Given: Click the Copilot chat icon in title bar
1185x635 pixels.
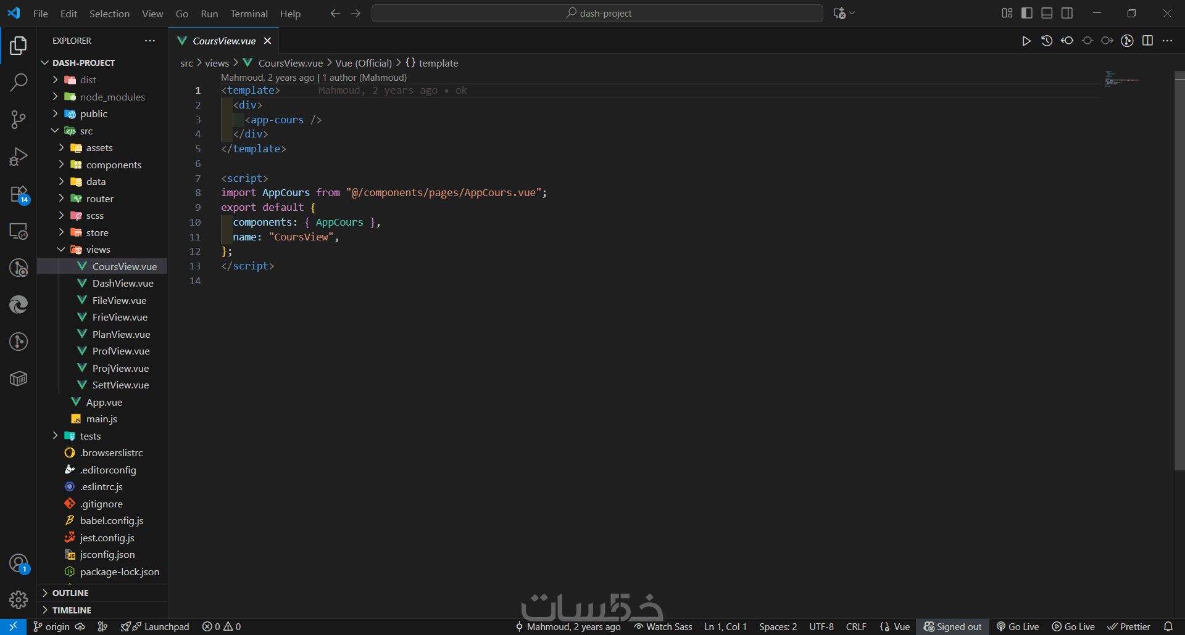Looking at the screenshot, I should point(839,14).
